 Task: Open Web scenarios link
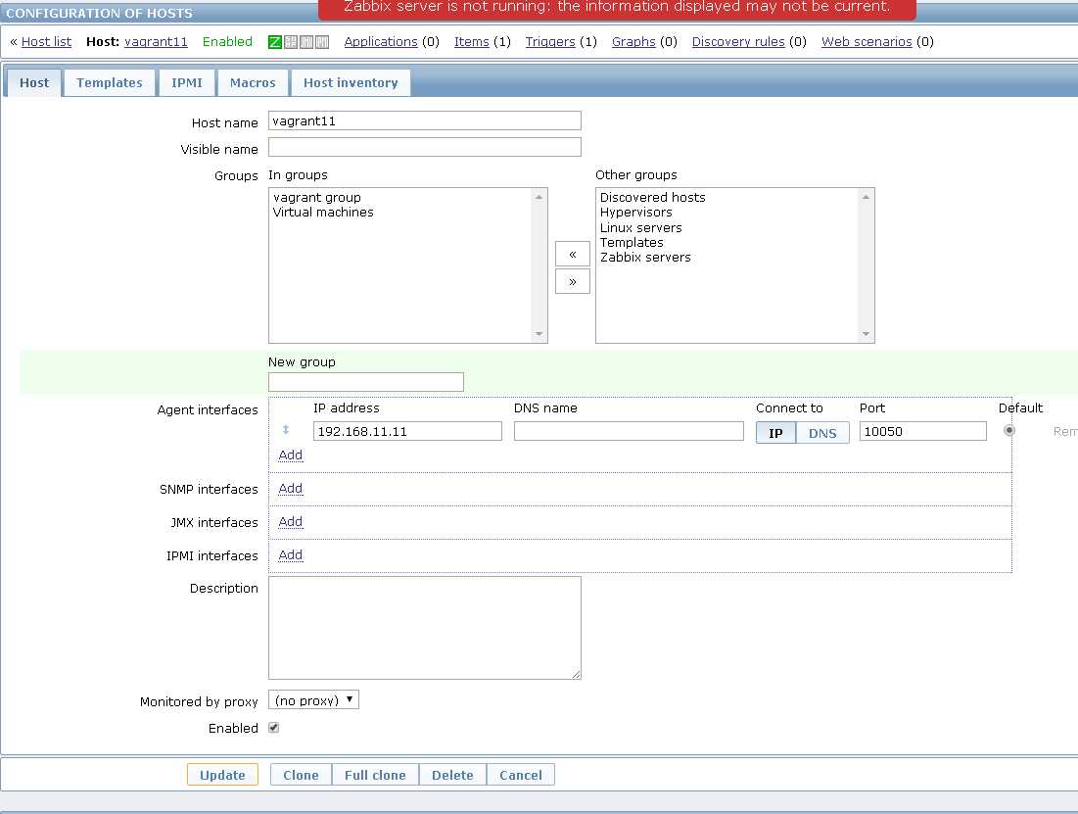[867, 42]
